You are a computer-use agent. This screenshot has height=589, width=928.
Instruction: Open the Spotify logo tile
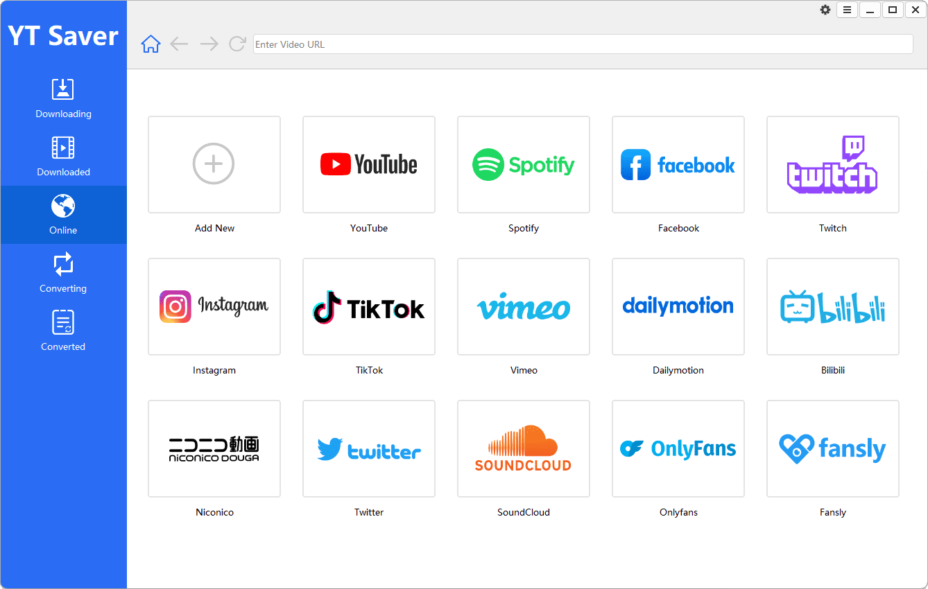524,165
